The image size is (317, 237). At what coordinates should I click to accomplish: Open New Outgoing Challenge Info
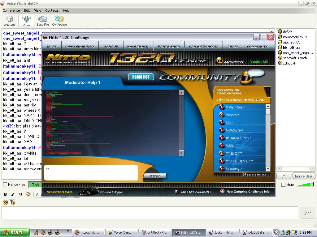[x=245, y=191]
